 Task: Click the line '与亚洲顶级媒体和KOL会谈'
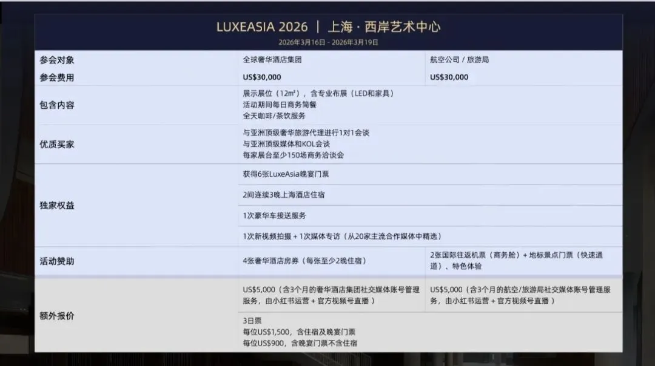click(x=286, y=144)
